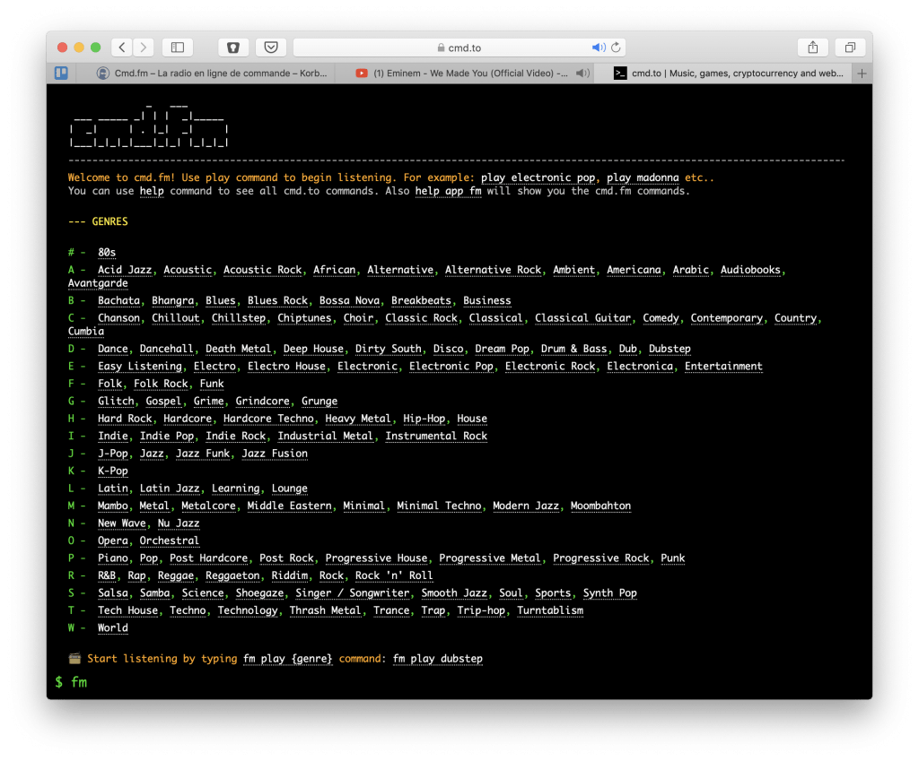Select the Singer / Songwriter genre
The image size is (919, 761).
[x=352, y=593]
